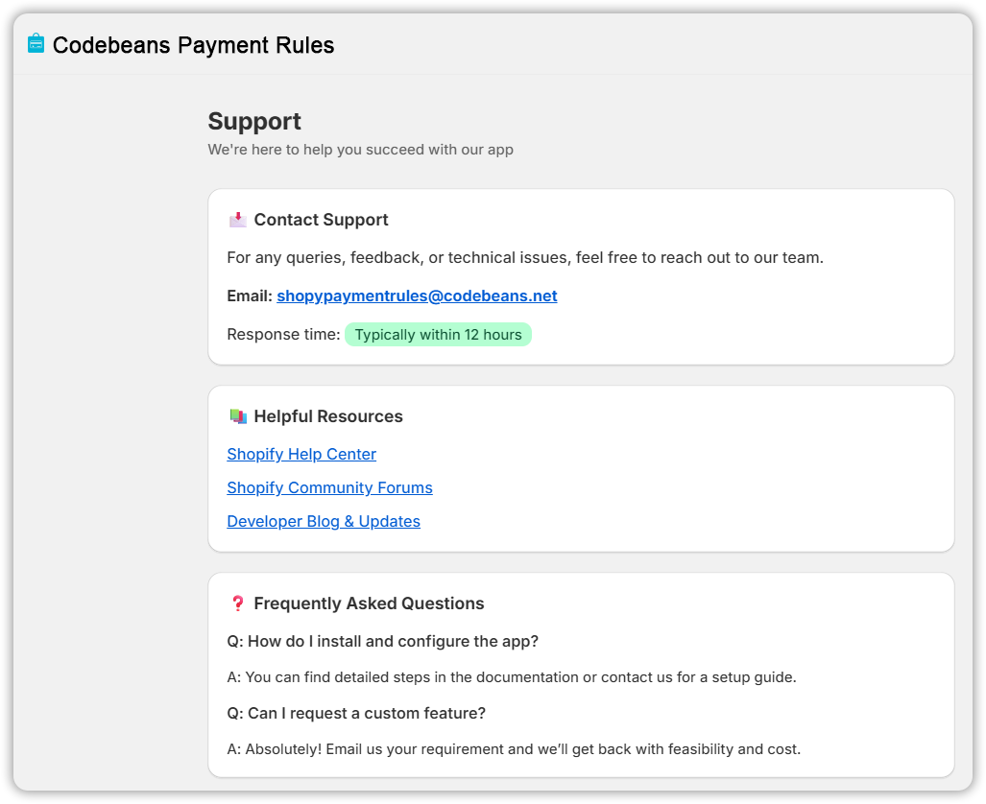Click the "Response time:" label

pos(283,335)
